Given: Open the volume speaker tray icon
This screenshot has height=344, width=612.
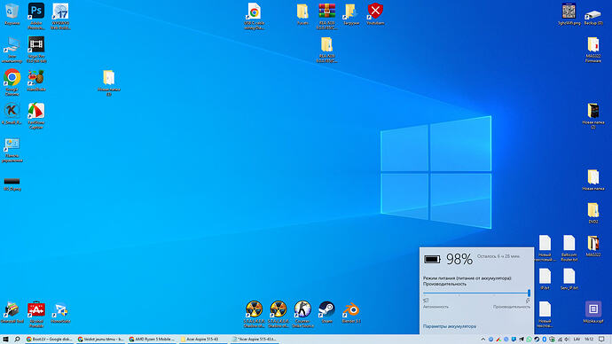Looking at the screenshot, I should (567, 340).
